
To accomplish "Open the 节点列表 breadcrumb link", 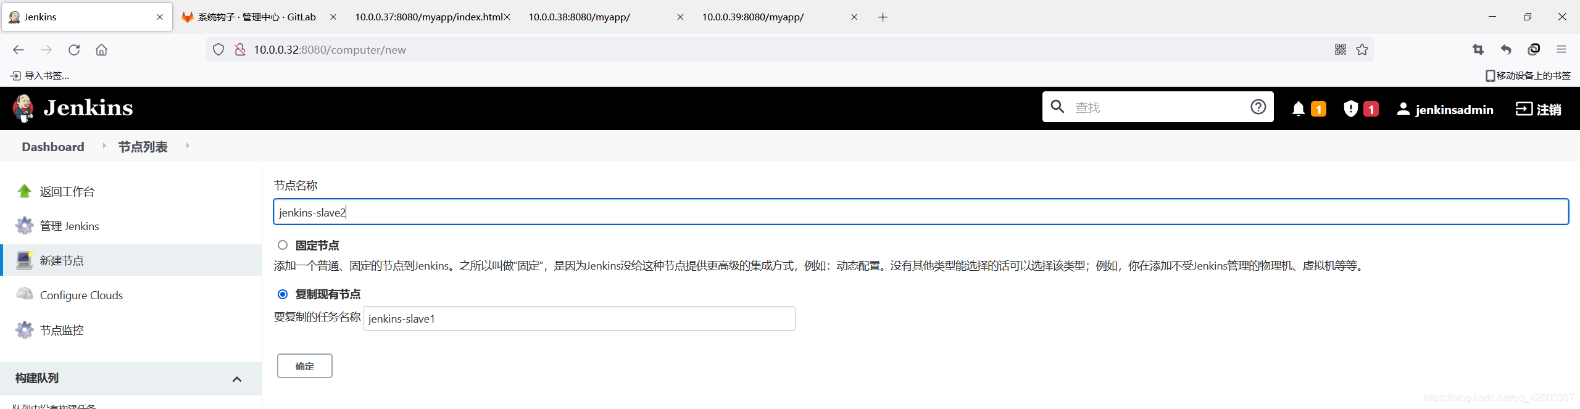I will (143, 147).
